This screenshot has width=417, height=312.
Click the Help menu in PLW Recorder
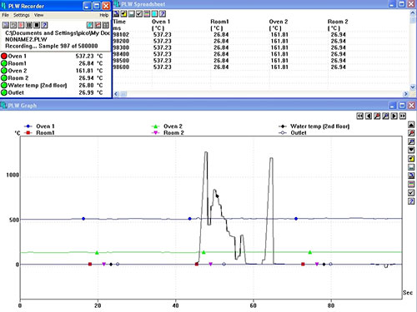pyautogui.click(x=104, y=15)
